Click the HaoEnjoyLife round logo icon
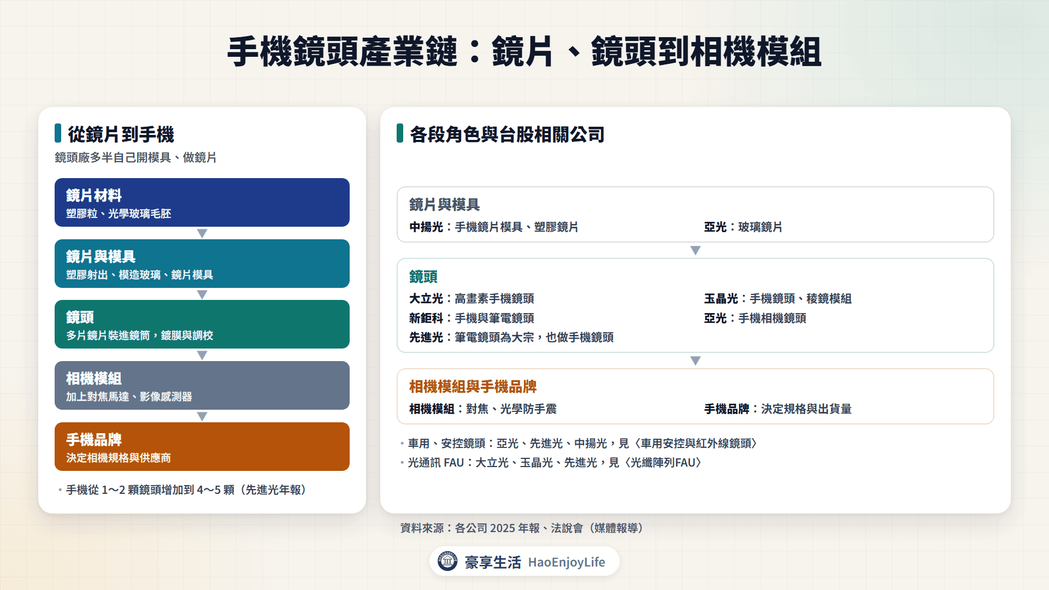Screen dimensions: 1049x590 447,561
